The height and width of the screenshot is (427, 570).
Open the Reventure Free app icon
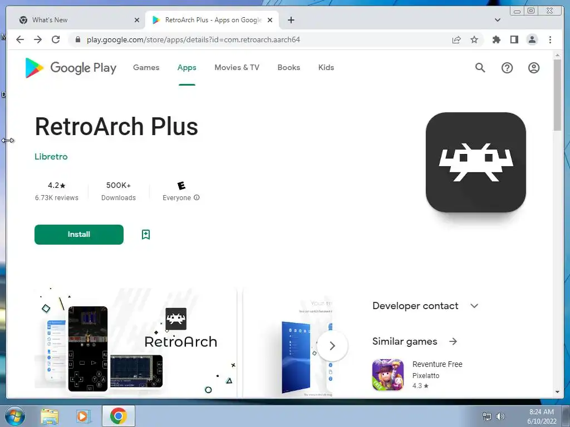(x=388, y=375)
